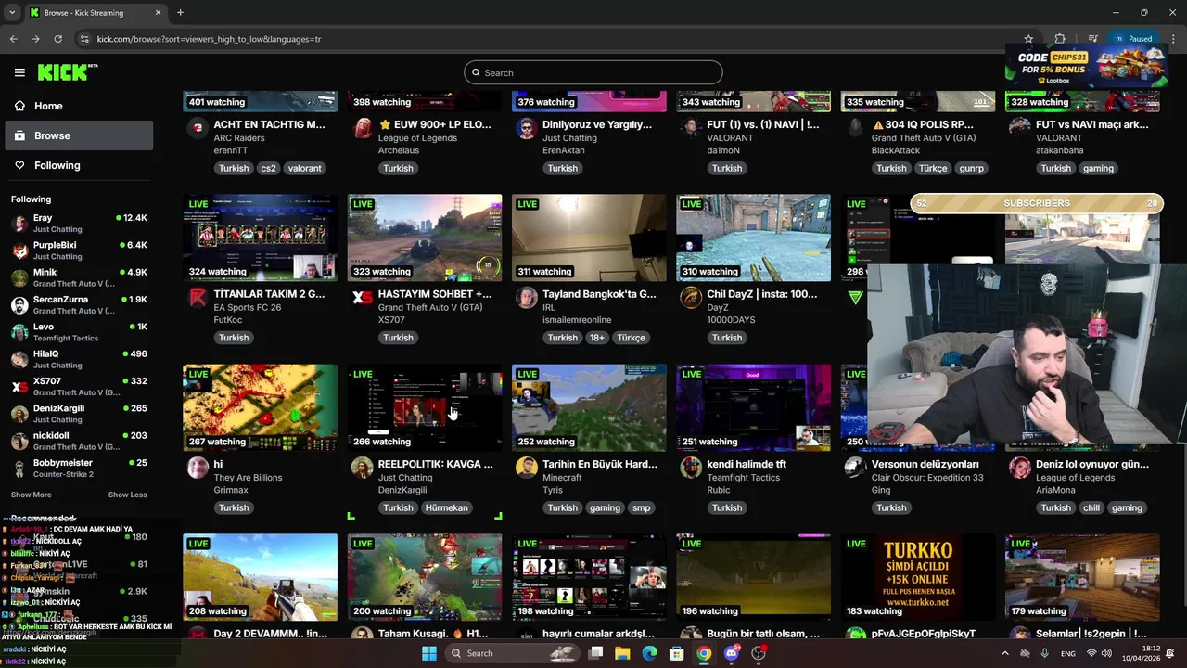
Task: Open the FutKoc stream thumbnail
Action: pyautogui.click(x=260, y=238)
